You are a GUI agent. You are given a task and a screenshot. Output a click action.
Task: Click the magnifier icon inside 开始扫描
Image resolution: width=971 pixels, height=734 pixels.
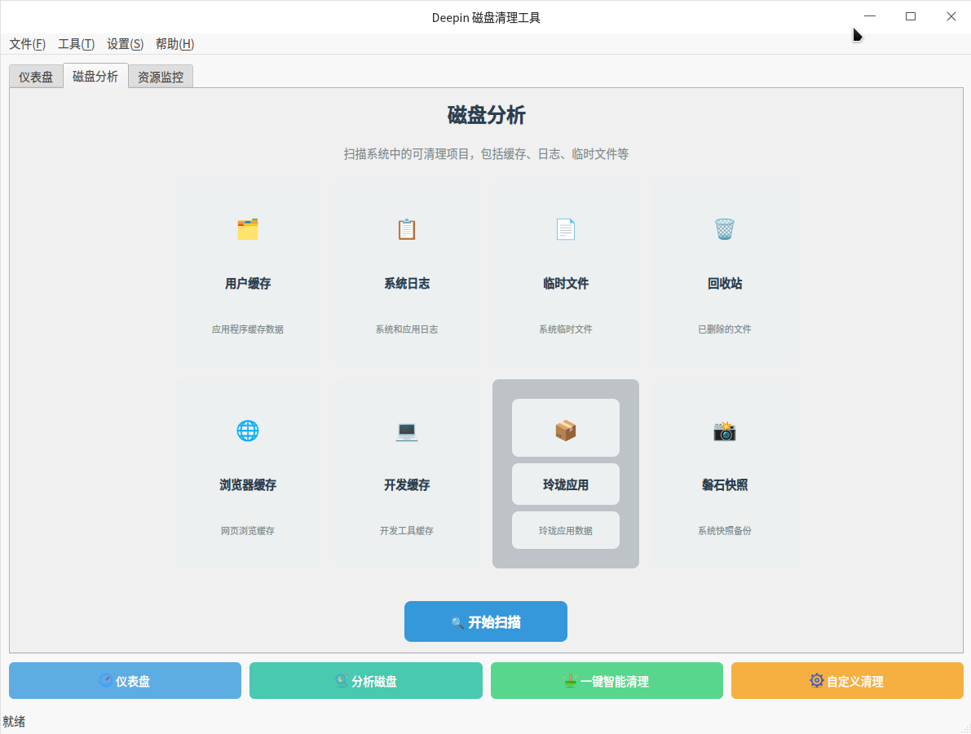point(457,621)
